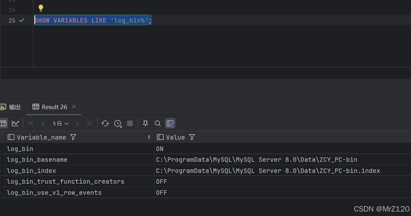Reload the query result page
Screen dimensions: 411x216
pyautogui.click(x=105, y=123)
